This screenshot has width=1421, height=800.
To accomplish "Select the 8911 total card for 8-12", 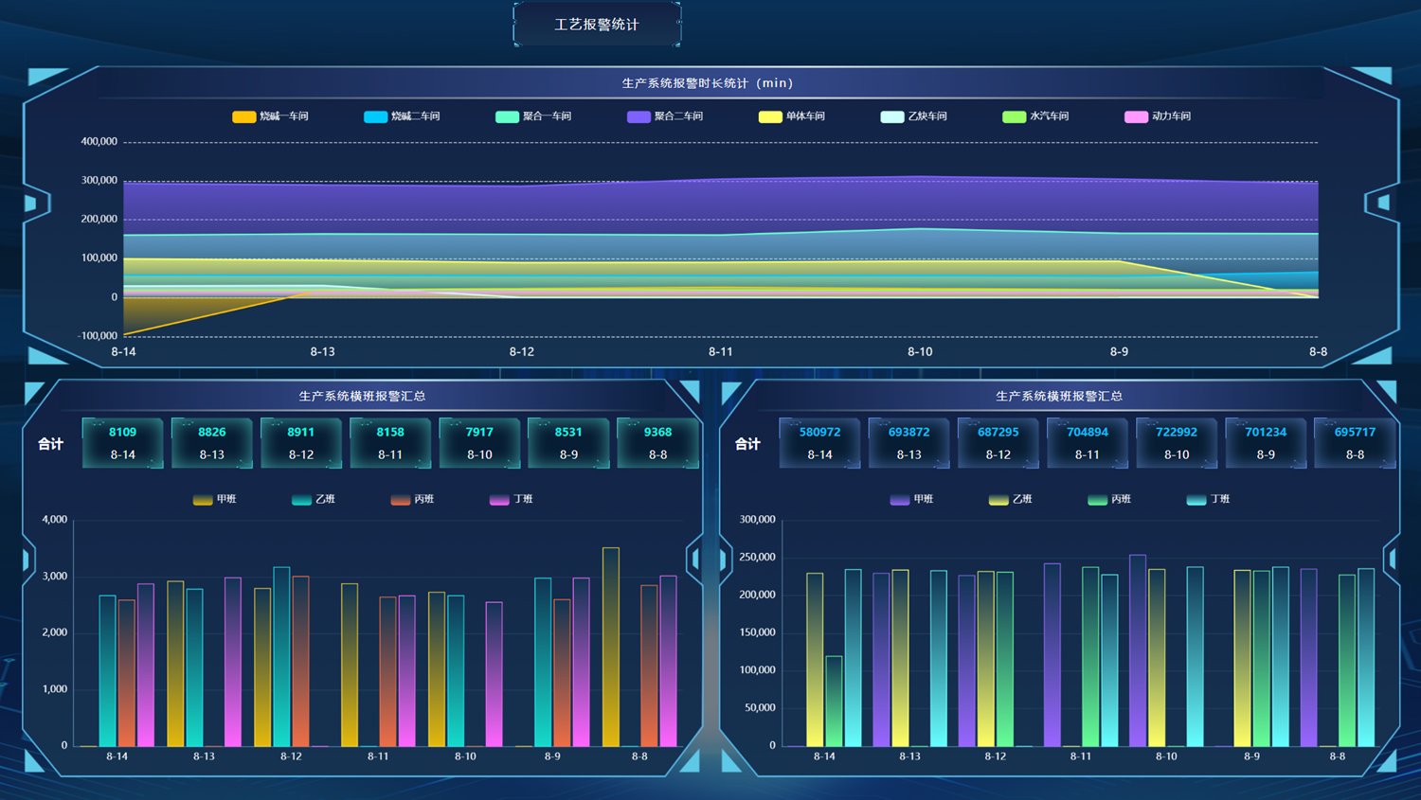I will click(x=301, y=443).
